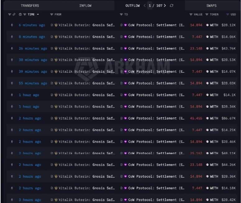The width and height of the screenshot is (241, 203).
Task: Open CoW Protocol: Settlement in 39 minutes ago row
Action: [x=156, y=72]
